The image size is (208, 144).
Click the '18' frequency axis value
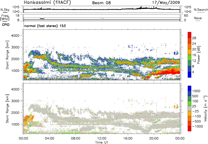[x=17, y=16]
